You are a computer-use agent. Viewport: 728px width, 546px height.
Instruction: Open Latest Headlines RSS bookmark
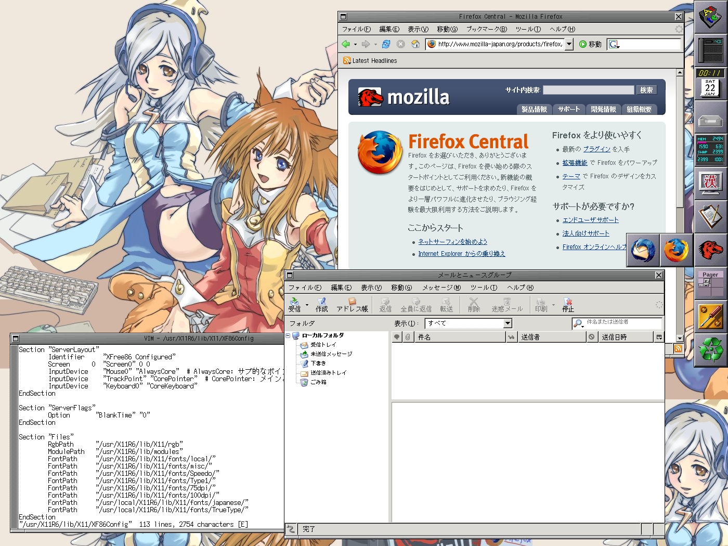(x=370, y=61)
